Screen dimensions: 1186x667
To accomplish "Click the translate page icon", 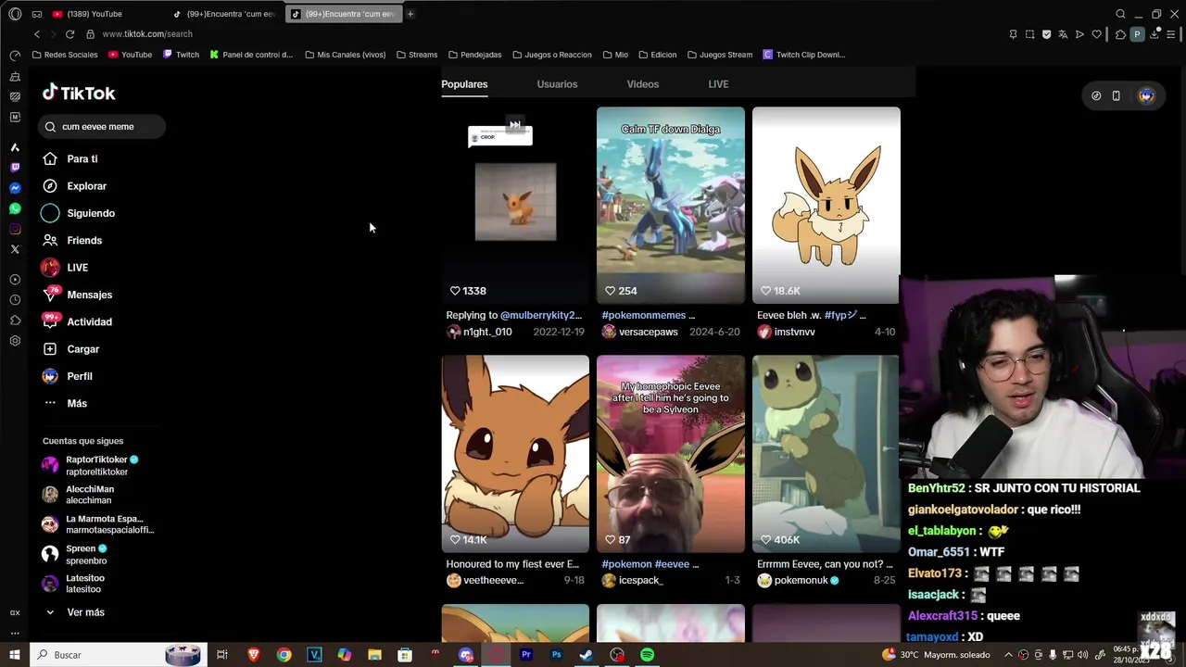I will (1063, 34).
